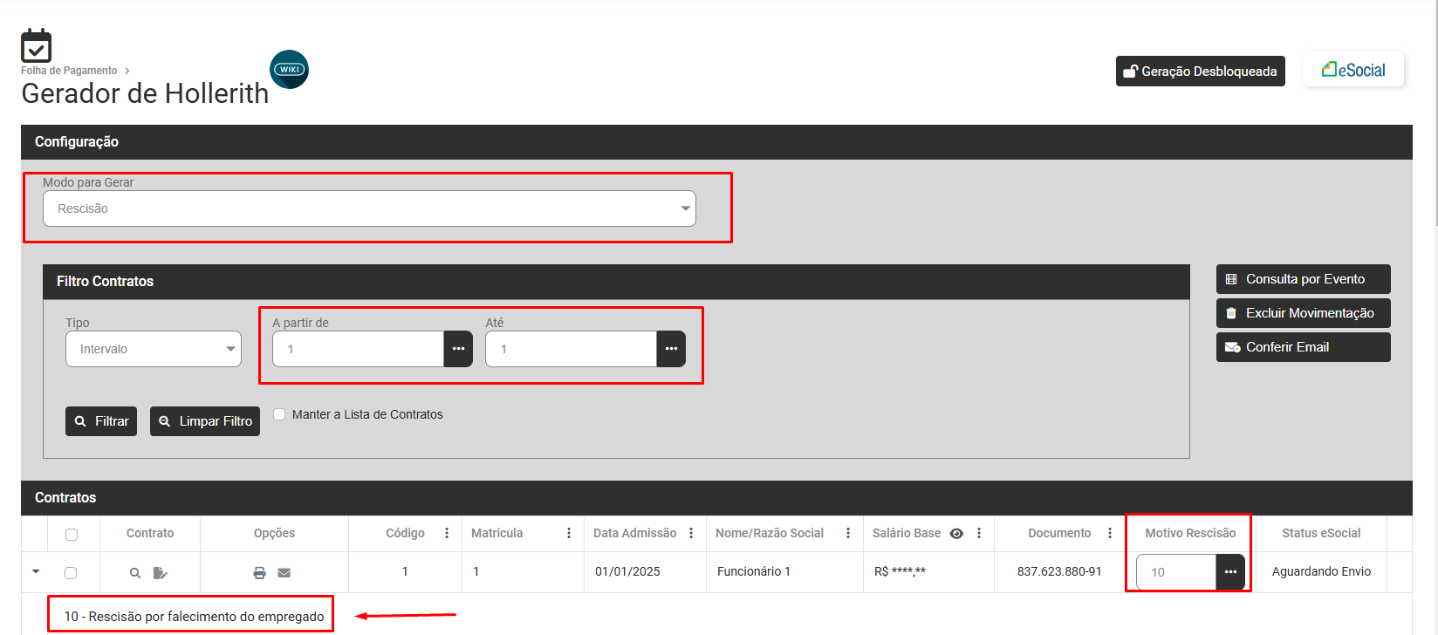The image size is (1438, 635).
Task: Open Motivo Rescisão lookup ellipsis button
Action: (x=1230, y=572)
